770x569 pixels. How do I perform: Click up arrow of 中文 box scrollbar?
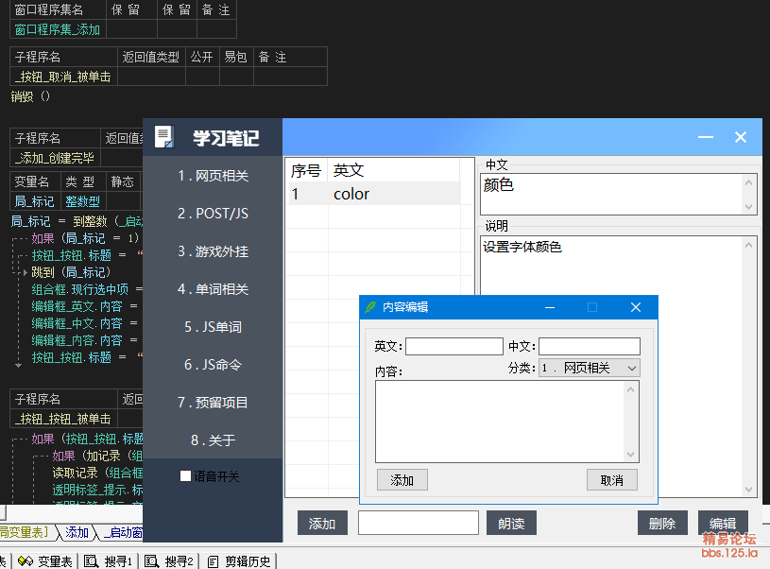[749, 182]
